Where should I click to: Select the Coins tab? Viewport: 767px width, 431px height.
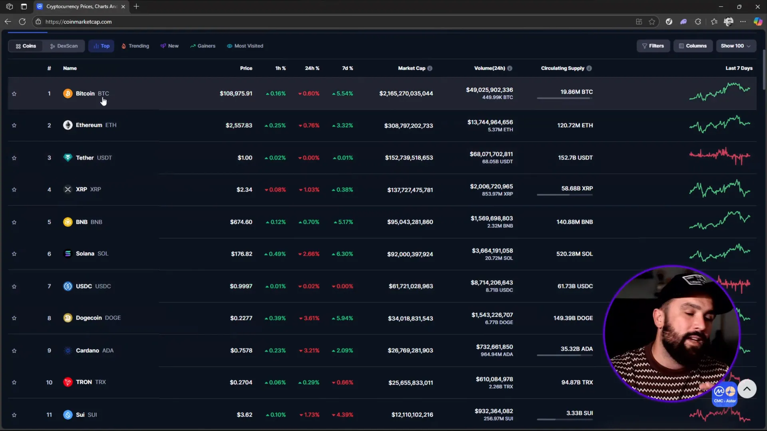[26, 46]
